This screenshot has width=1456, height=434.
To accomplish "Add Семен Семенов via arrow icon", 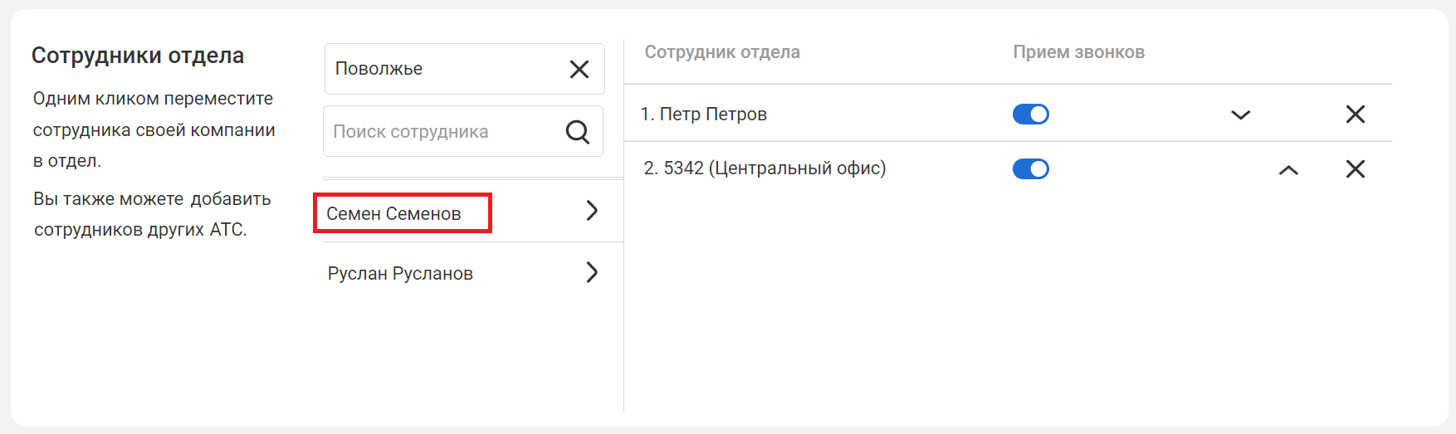I will tap(592, 211).
